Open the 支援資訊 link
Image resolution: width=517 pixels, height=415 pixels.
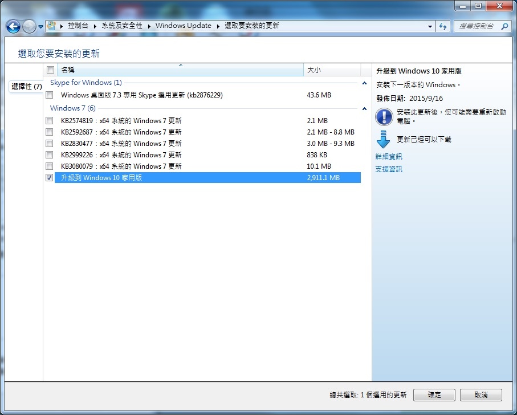[389, 169]
